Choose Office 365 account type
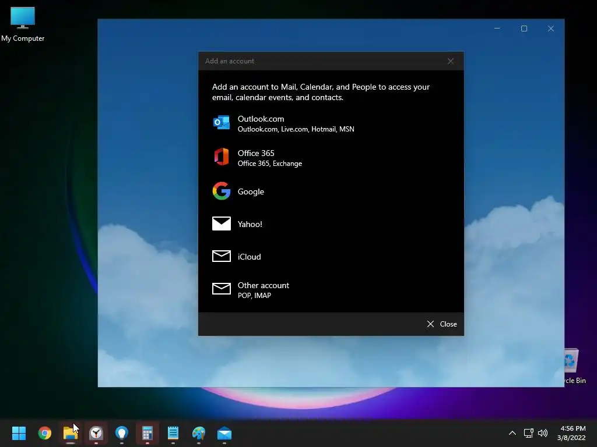The height and width of the screenshot is (447, 597). [331, 158]
